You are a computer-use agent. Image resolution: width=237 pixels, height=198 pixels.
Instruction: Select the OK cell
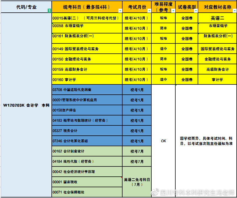tap(163, 141)
